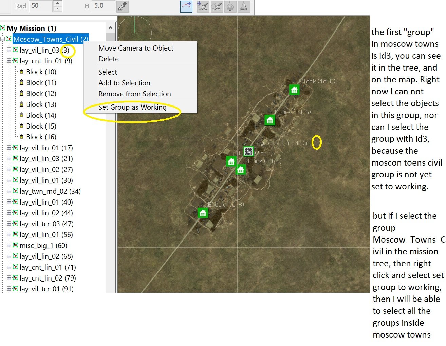
Task: Click the water drop toolbar icon
Action: (x=230, y=6)
